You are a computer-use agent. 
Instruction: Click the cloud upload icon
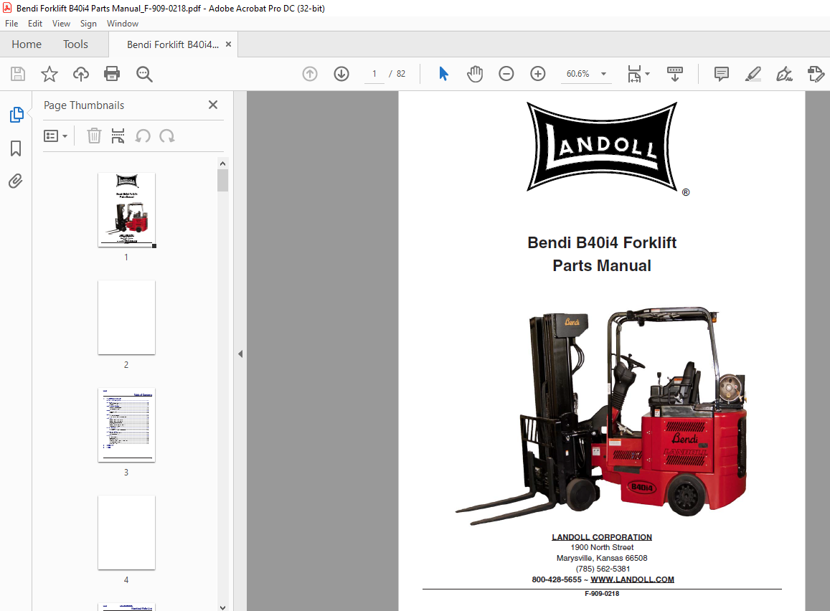80,74
